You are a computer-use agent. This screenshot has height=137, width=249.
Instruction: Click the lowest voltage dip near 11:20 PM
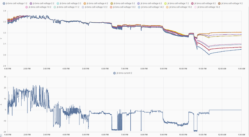point(209,55)
